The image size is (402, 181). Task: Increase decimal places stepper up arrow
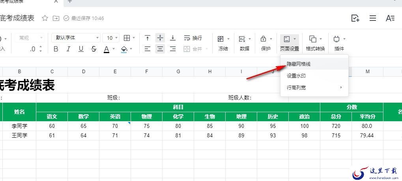pyautogui.click(x=41, y=47)
